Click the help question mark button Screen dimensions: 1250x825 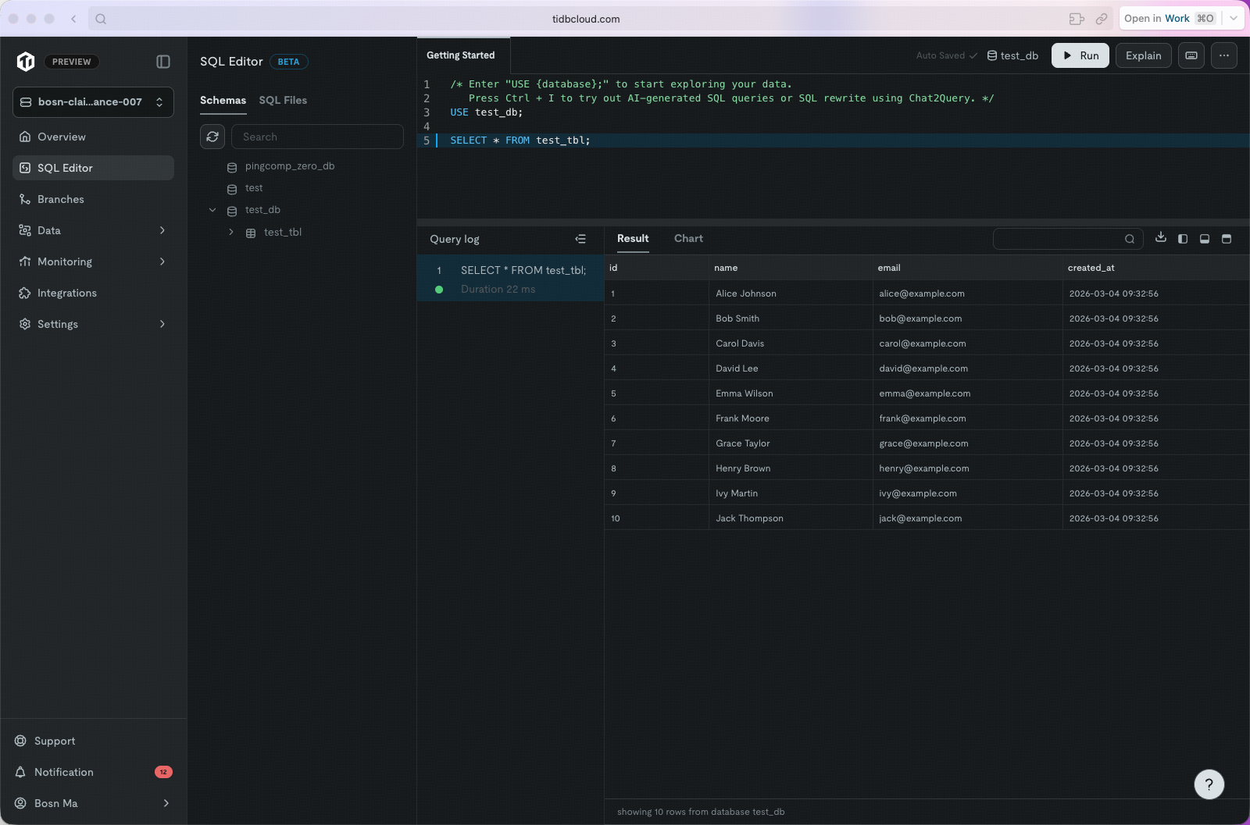pos(1209,784)
